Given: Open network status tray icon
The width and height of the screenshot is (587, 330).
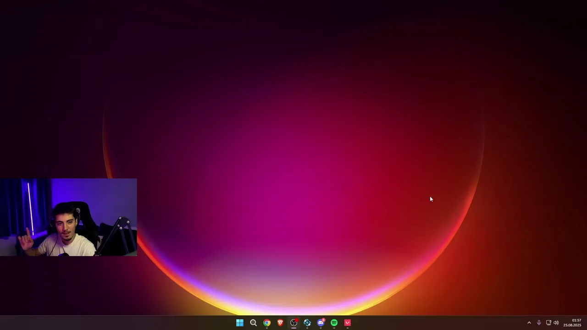Looking at the screenshot, I should pos(548,323).
